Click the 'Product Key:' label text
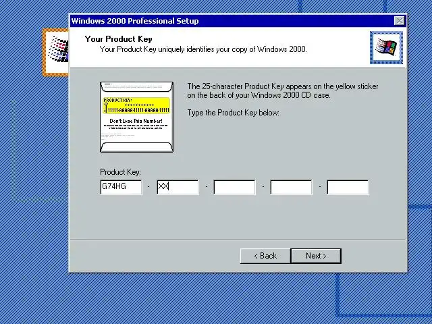432x324 pixels. pyautogui.click(x=120, y=172)
